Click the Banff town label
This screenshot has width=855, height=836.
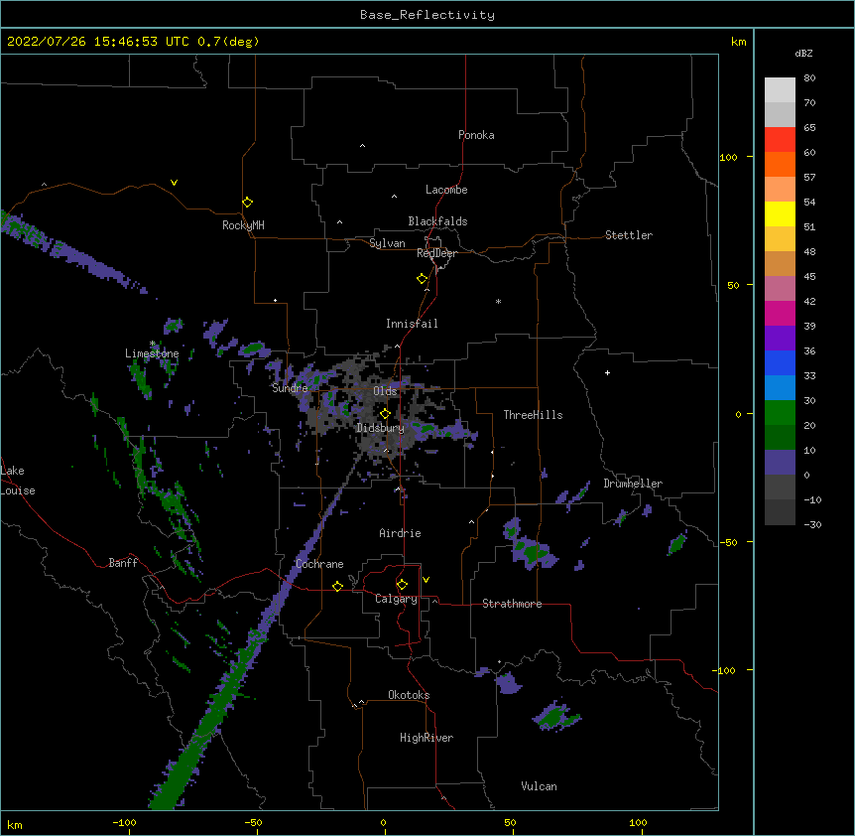[x=123, y=563]
